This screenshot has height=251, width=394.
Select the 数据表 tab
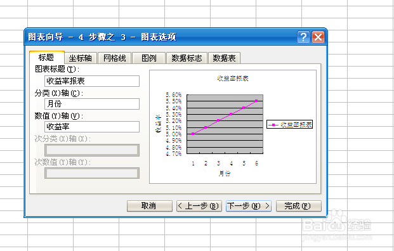224,58
